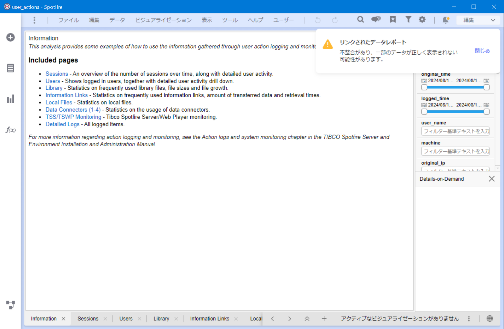Image resolution: width=504 pixels, height=329 pixels.
Task: Follow the Library link in Included pages
Action: [54, 88]
